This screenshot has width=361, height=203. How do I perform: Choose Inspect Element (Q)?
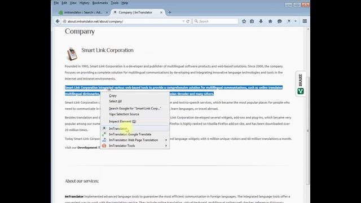[135, 121]
